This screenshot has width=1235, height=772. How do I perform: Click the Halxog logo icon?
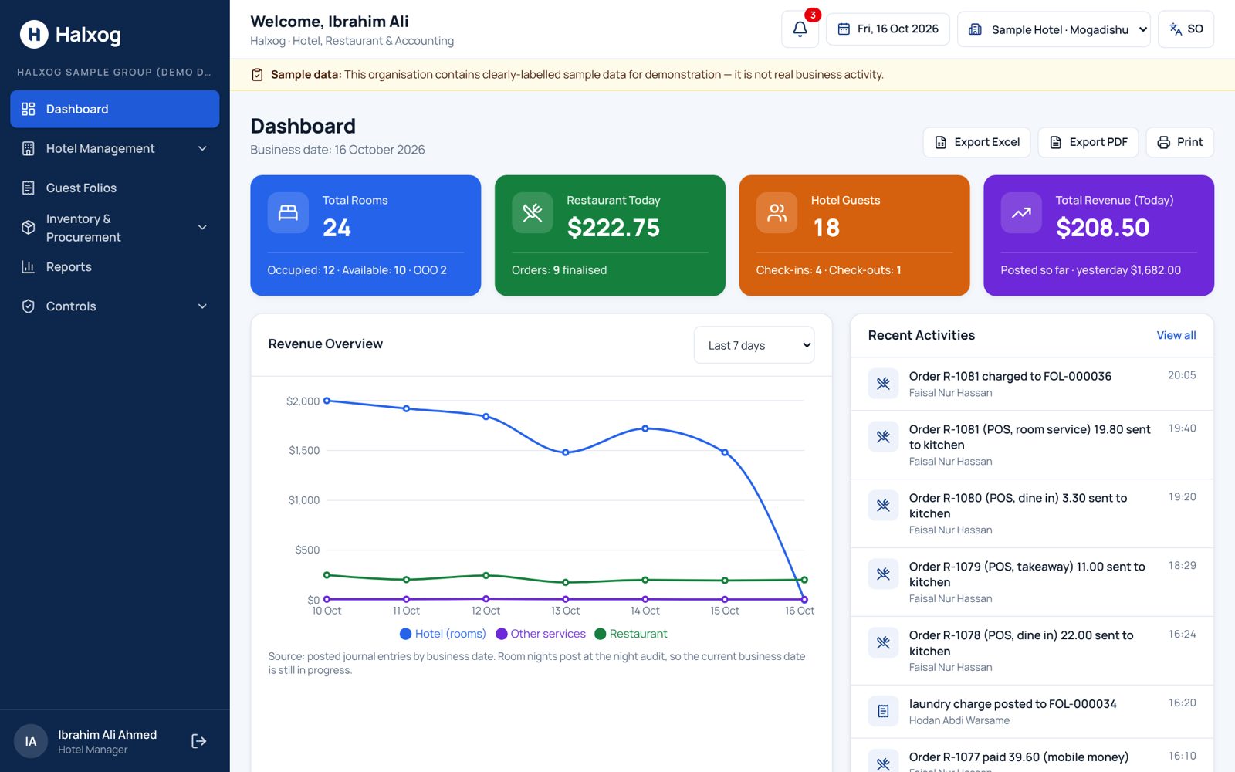(34, 34)
